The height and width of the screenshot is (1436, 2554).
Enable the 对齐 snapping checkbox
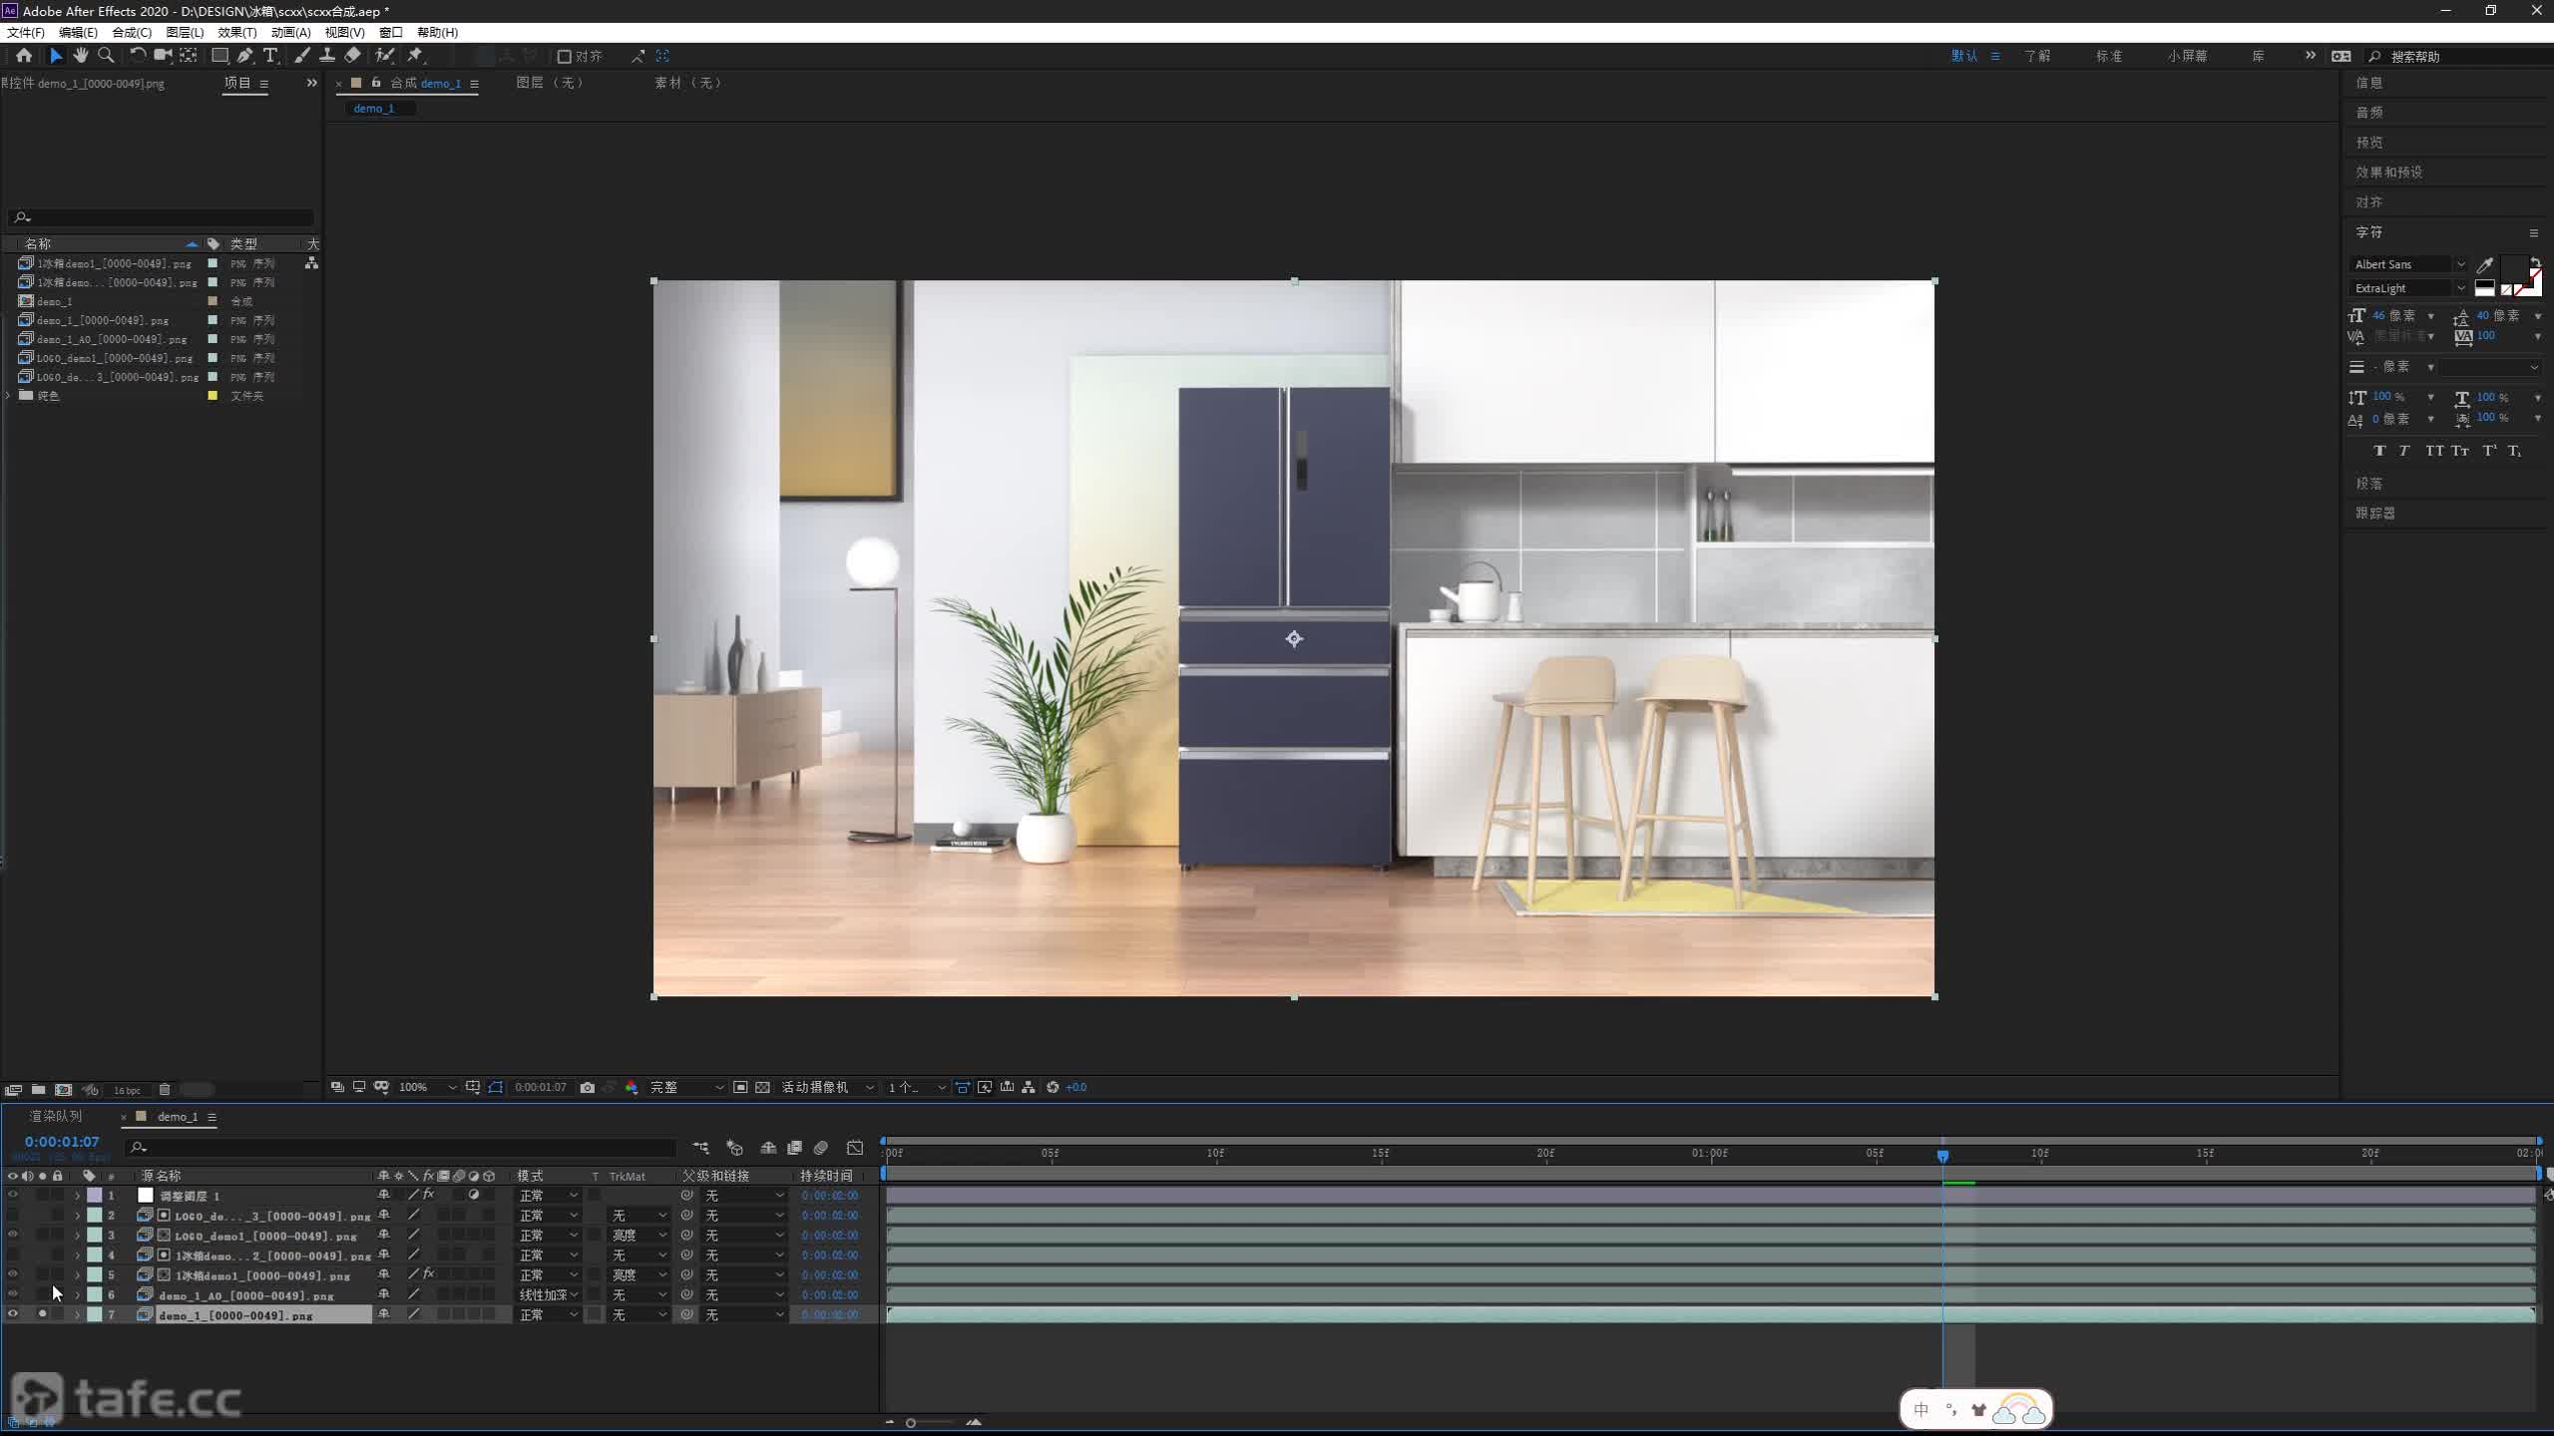(x=564, y=56)
